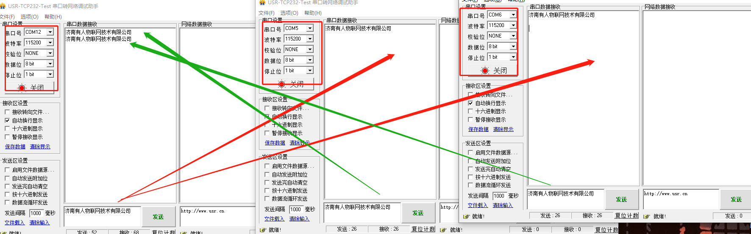Enable 十六进制显示 in the COM6 window
The image size is (751, 234).
[470, 111]
